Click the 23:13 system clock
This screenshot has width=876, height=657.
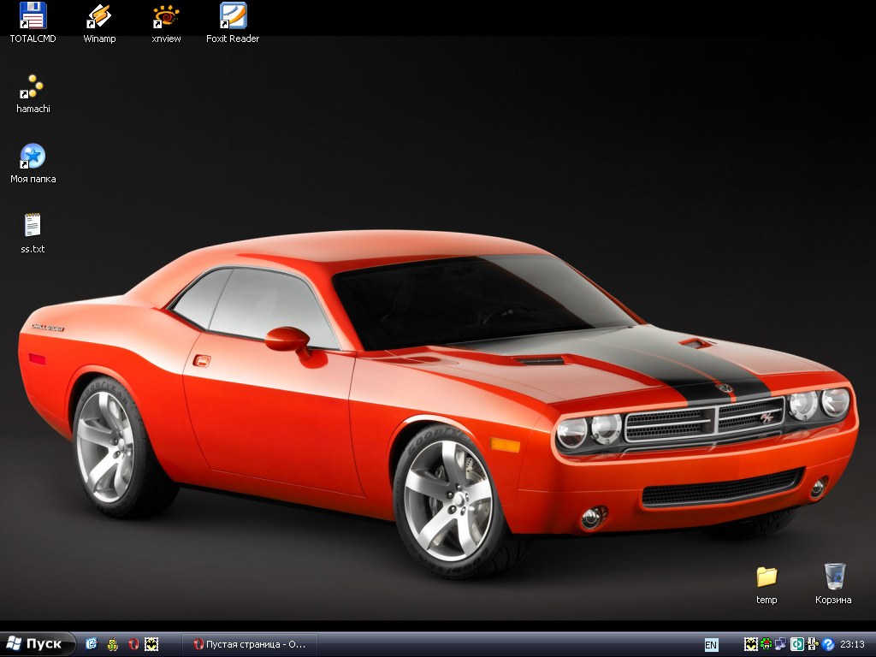[852, 644]
